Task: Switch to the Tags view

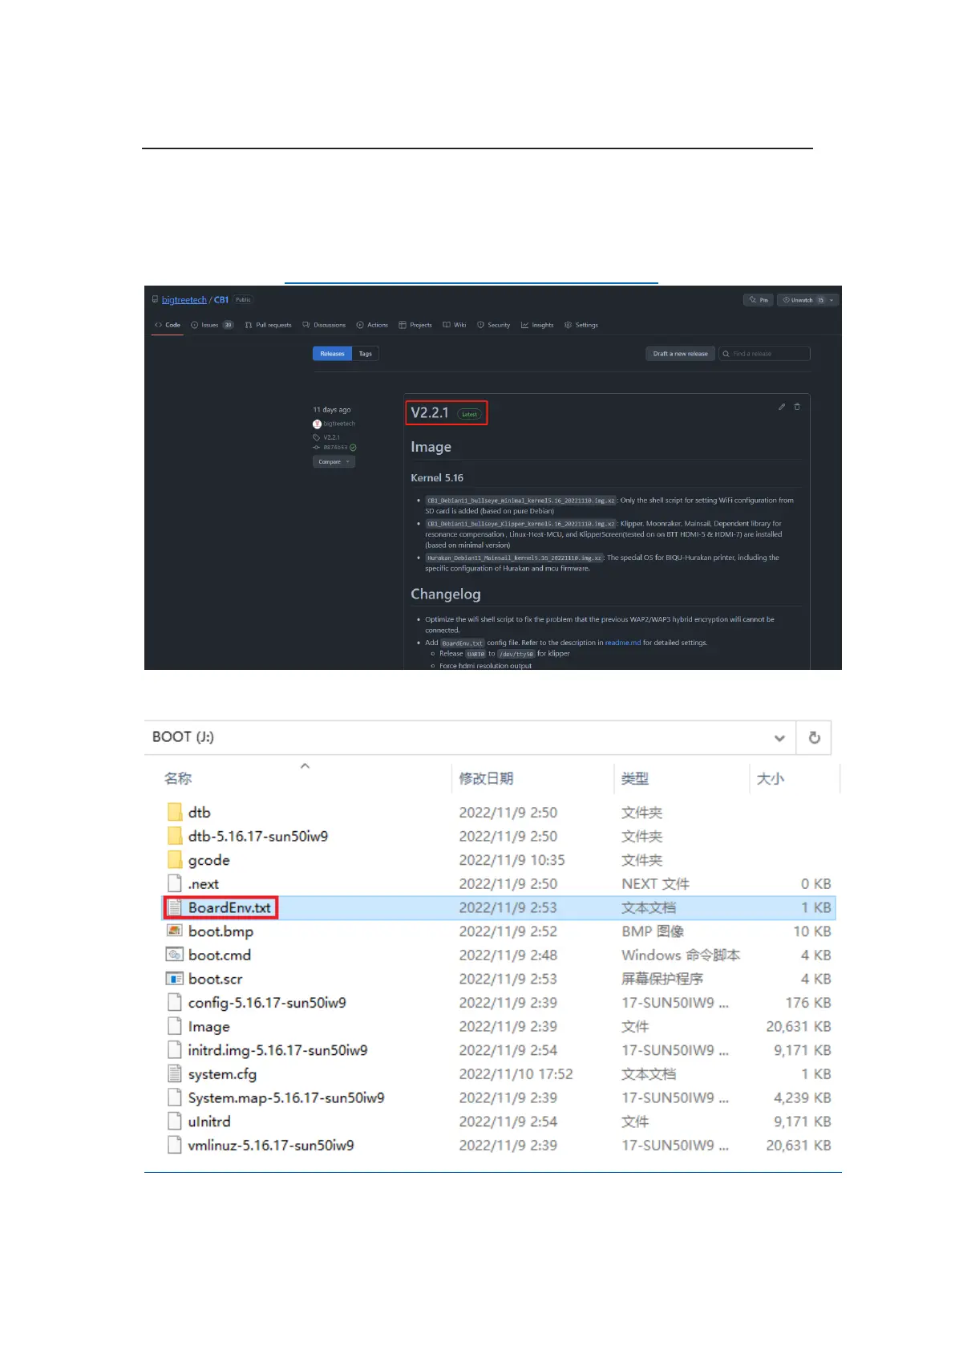Action: tap(366, 354)
